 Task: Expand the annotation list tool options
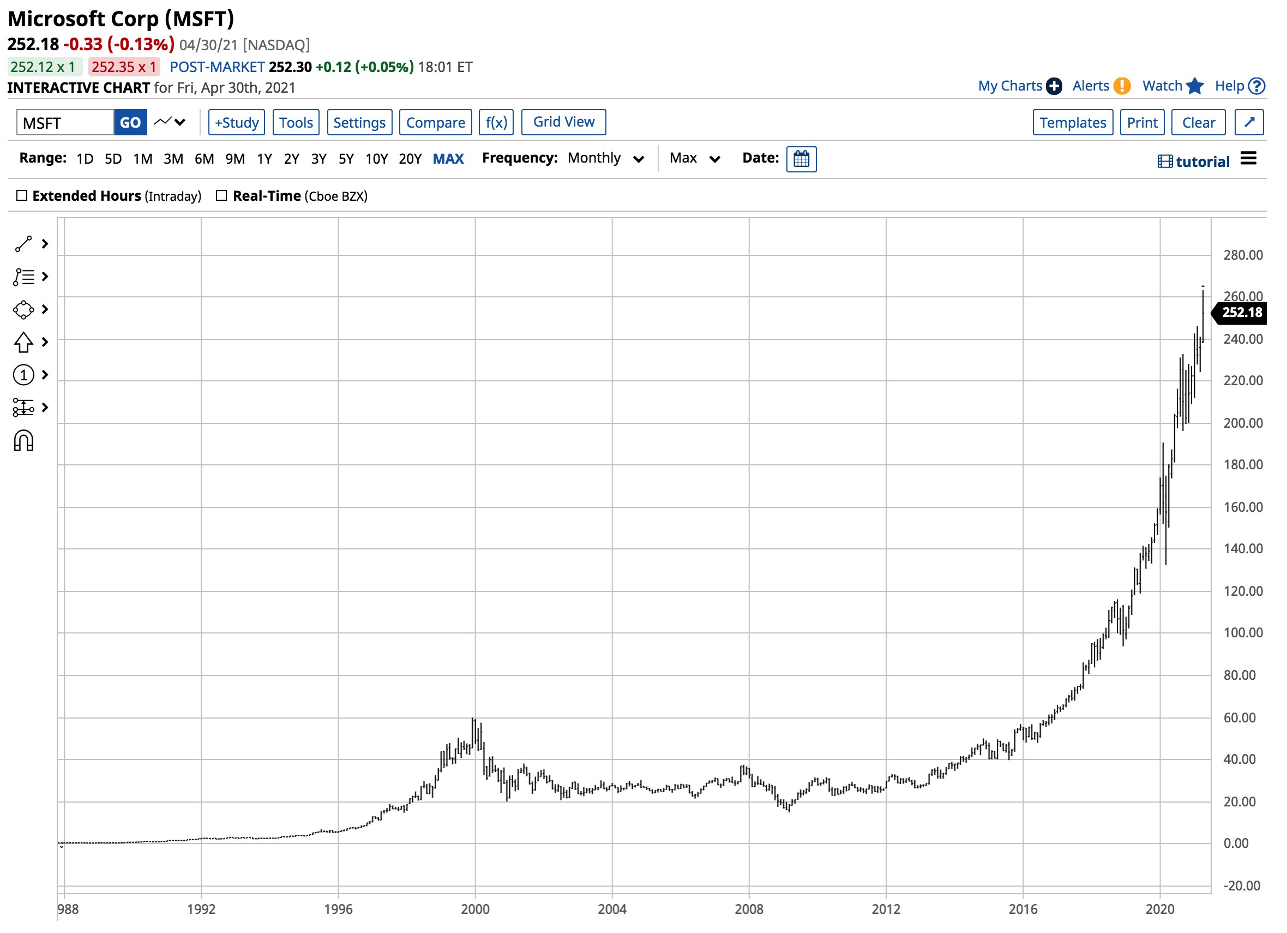tap(45, 278)
